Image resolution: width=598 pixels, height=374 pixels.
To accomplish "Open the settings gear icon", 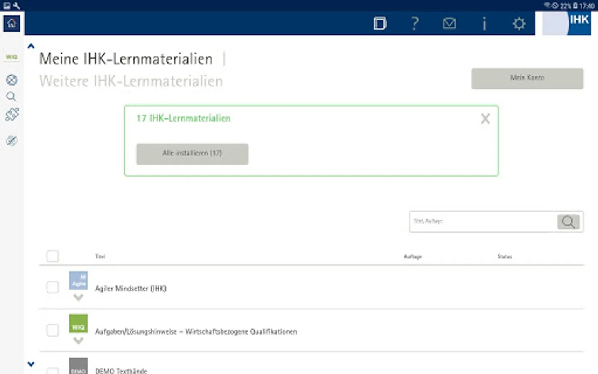I will tap(519, 23).
